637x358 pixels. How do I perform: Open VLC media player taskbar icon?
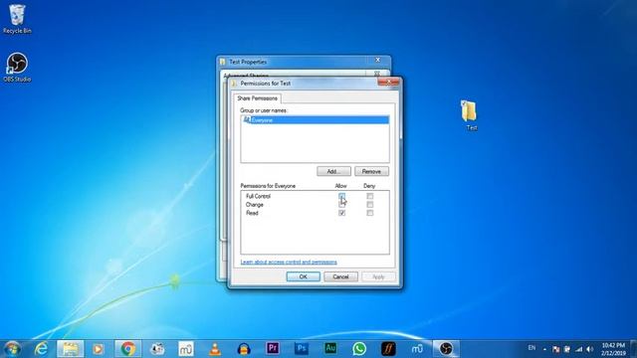(215, 349)
